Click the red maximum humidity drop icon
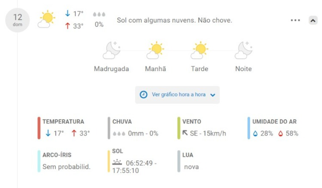Viewport: 322px width, 188px height. (x=280, y=133)
